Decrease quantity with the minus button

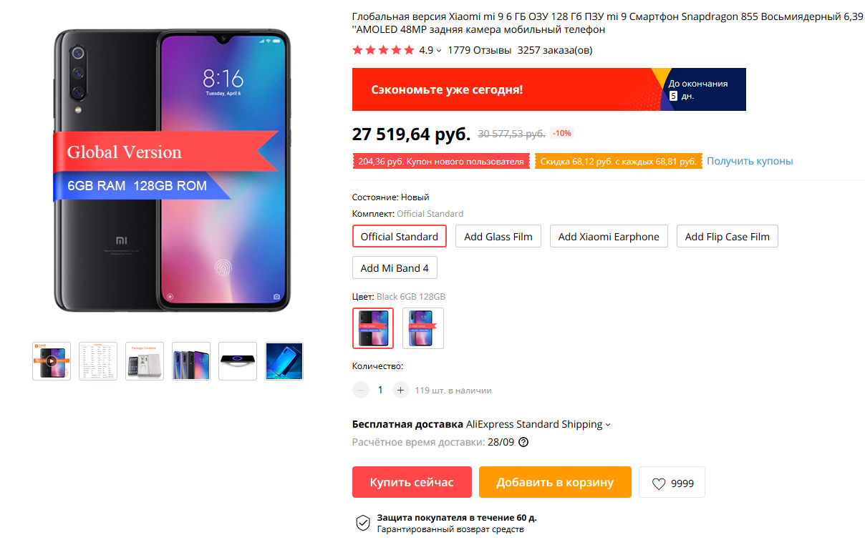pos(361,390)
